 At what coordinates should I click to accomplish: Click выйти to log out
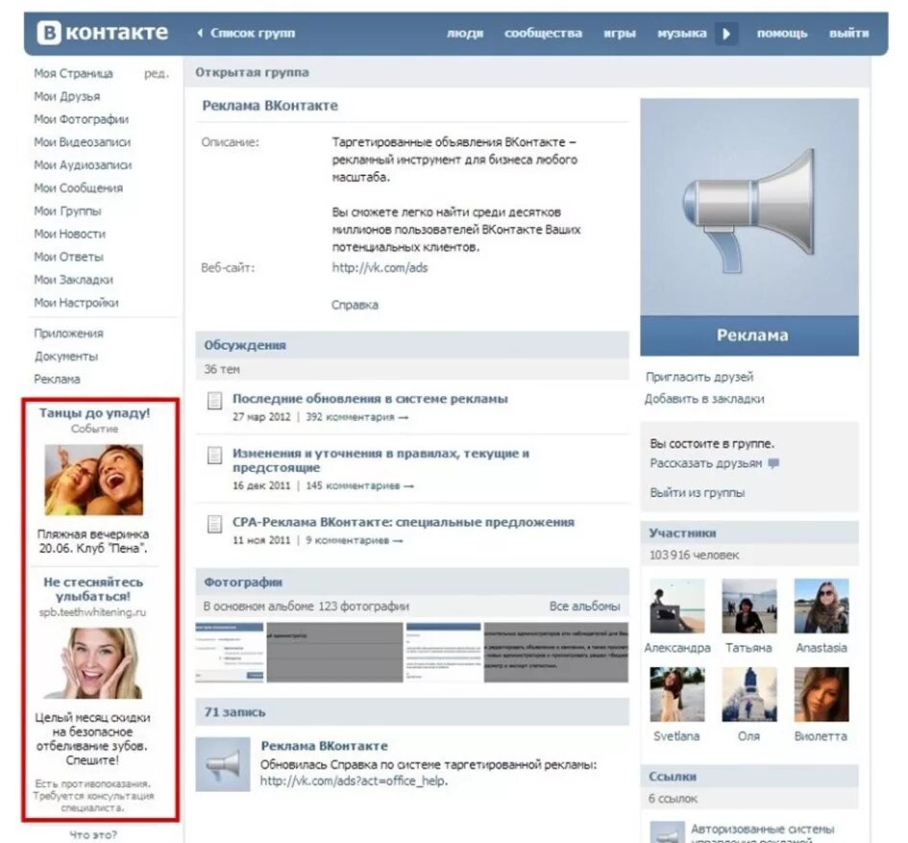pos(849,33)
